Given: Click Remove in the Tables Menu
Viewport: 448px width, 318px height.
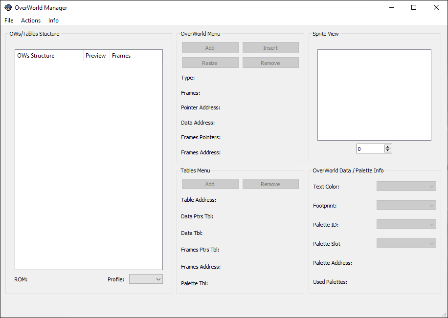Looking at the screenshot, I should (270, 184).
